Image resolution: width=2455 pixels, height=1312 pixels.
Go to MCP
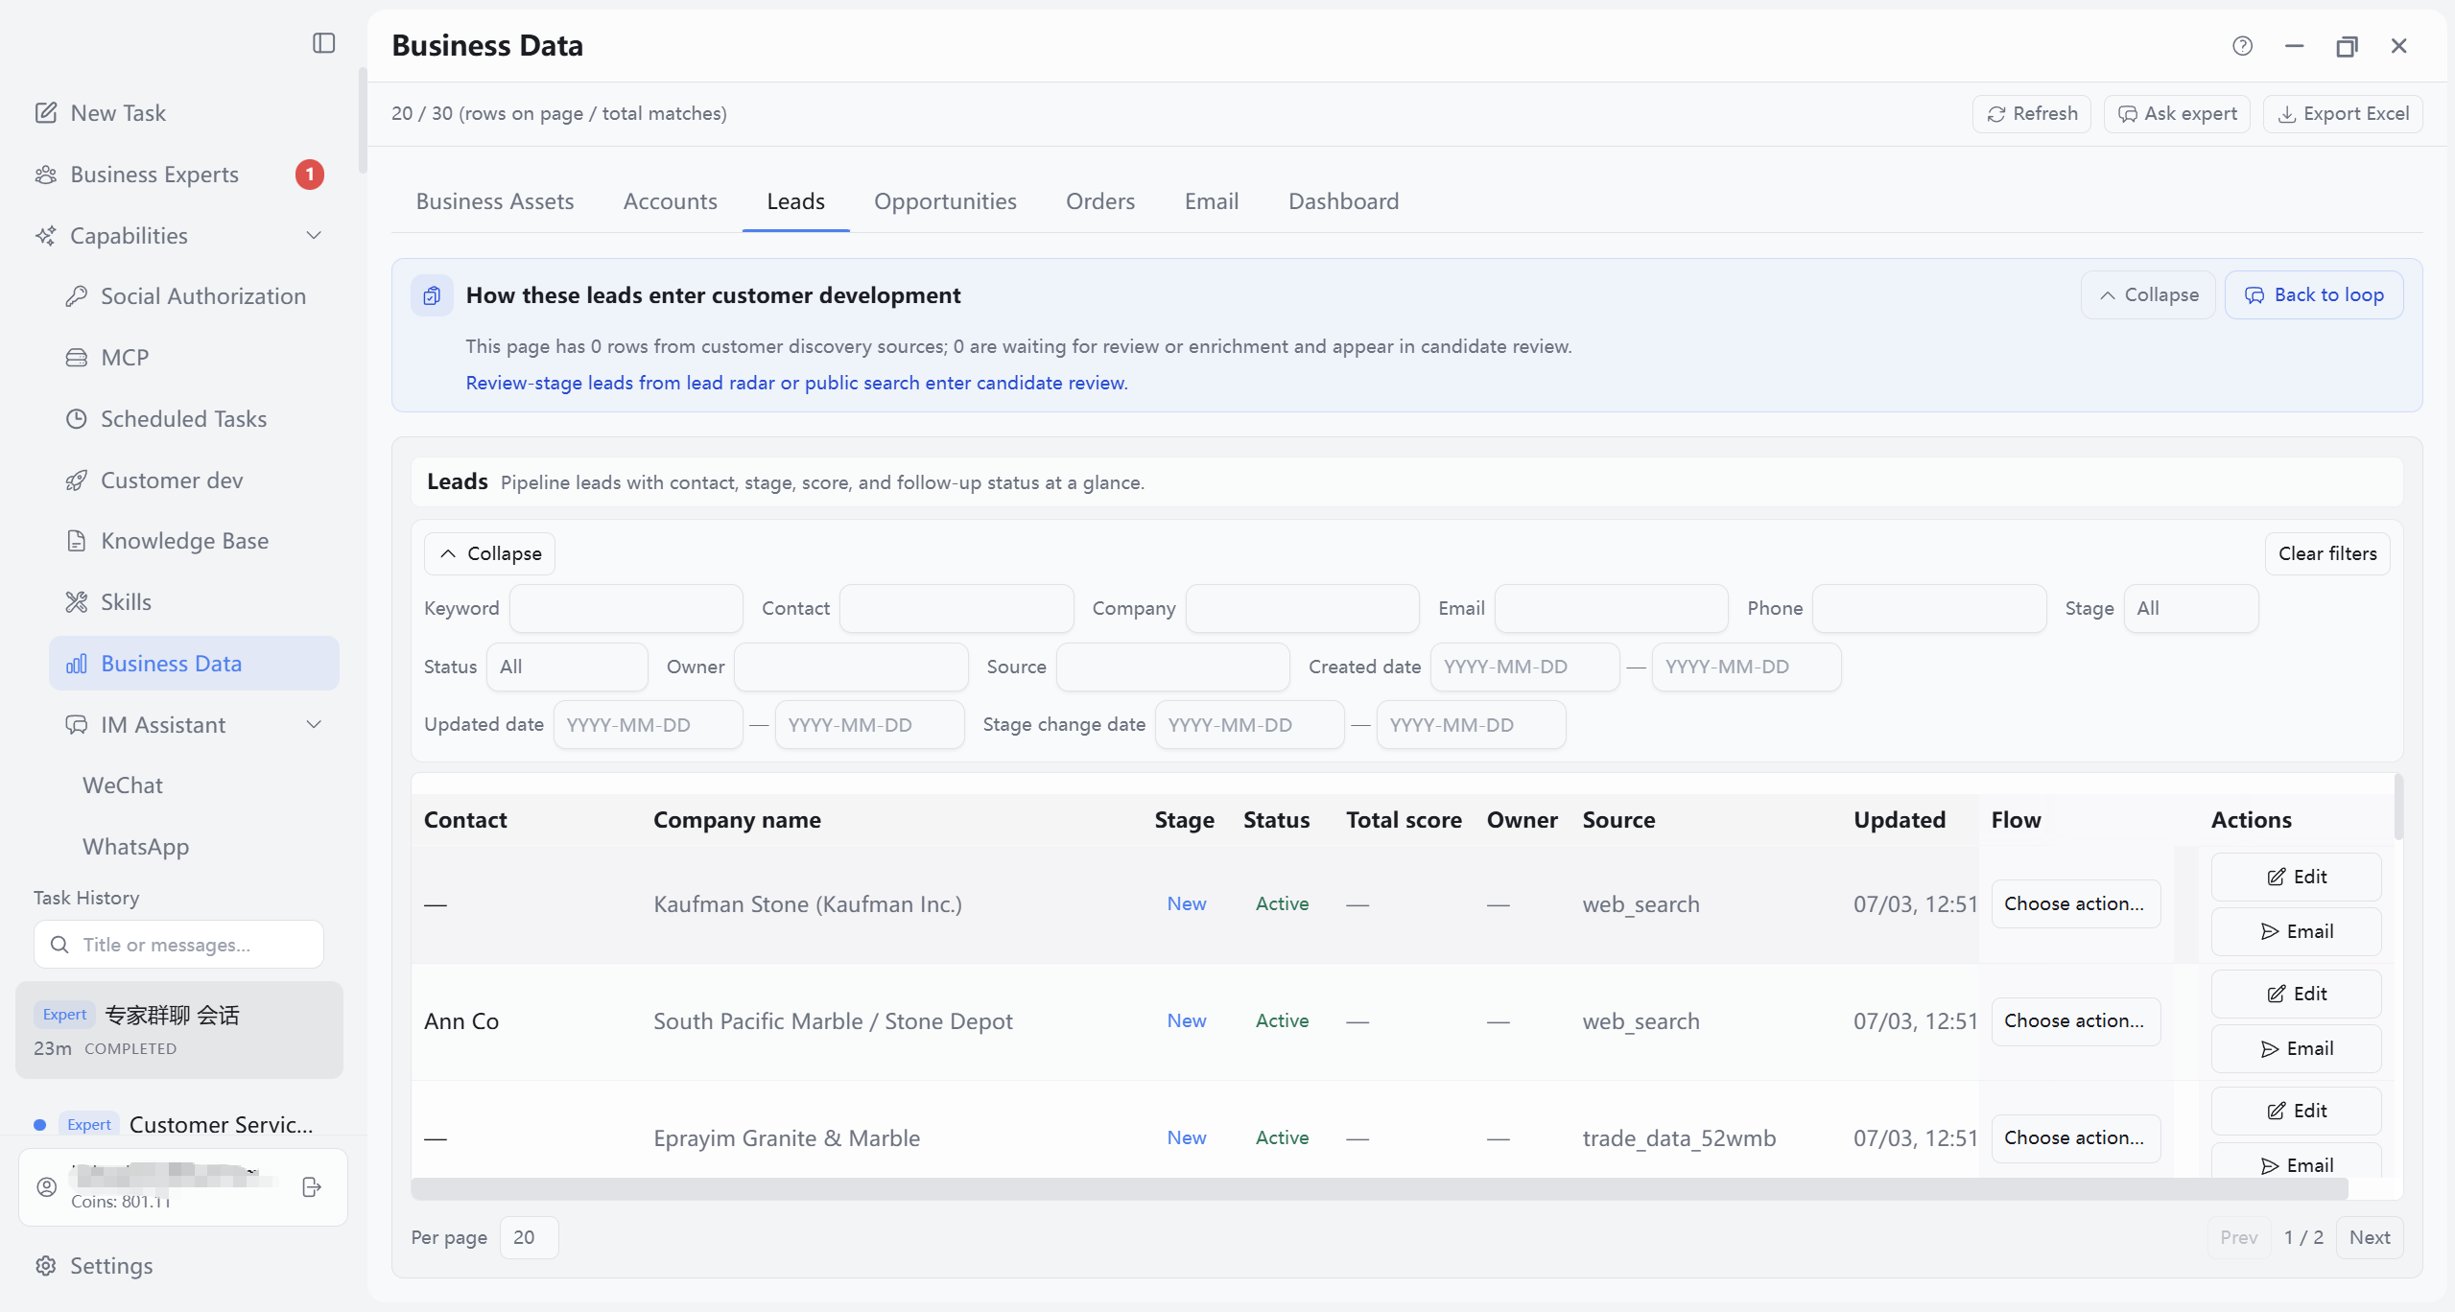click(x=125, y=358)
